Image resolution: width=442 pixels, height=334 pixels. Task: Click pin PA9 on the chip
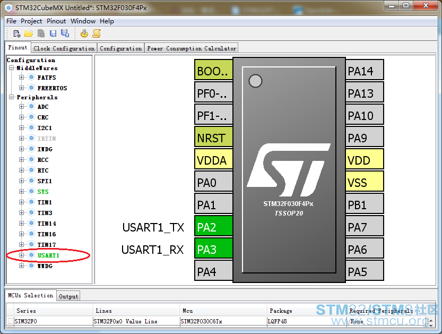pos(365,137)
